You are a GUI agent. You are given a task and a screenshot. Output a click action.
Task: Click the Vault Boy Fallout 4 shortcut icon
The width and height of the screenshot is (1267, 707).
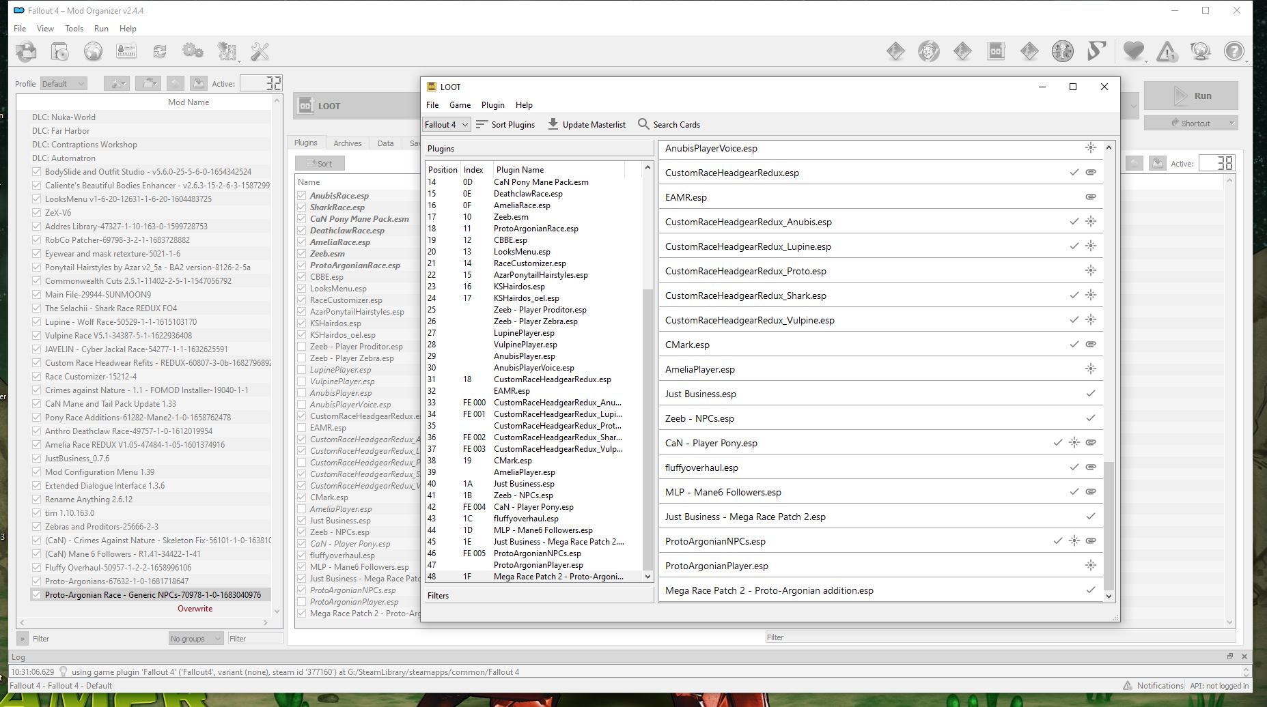coord(929,51)
